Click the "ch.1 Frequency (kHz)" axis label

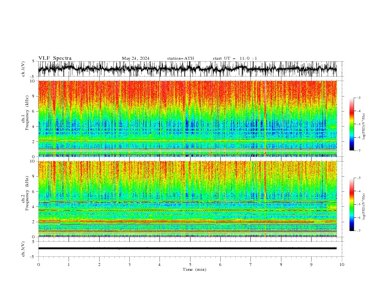tap(25, 112)
